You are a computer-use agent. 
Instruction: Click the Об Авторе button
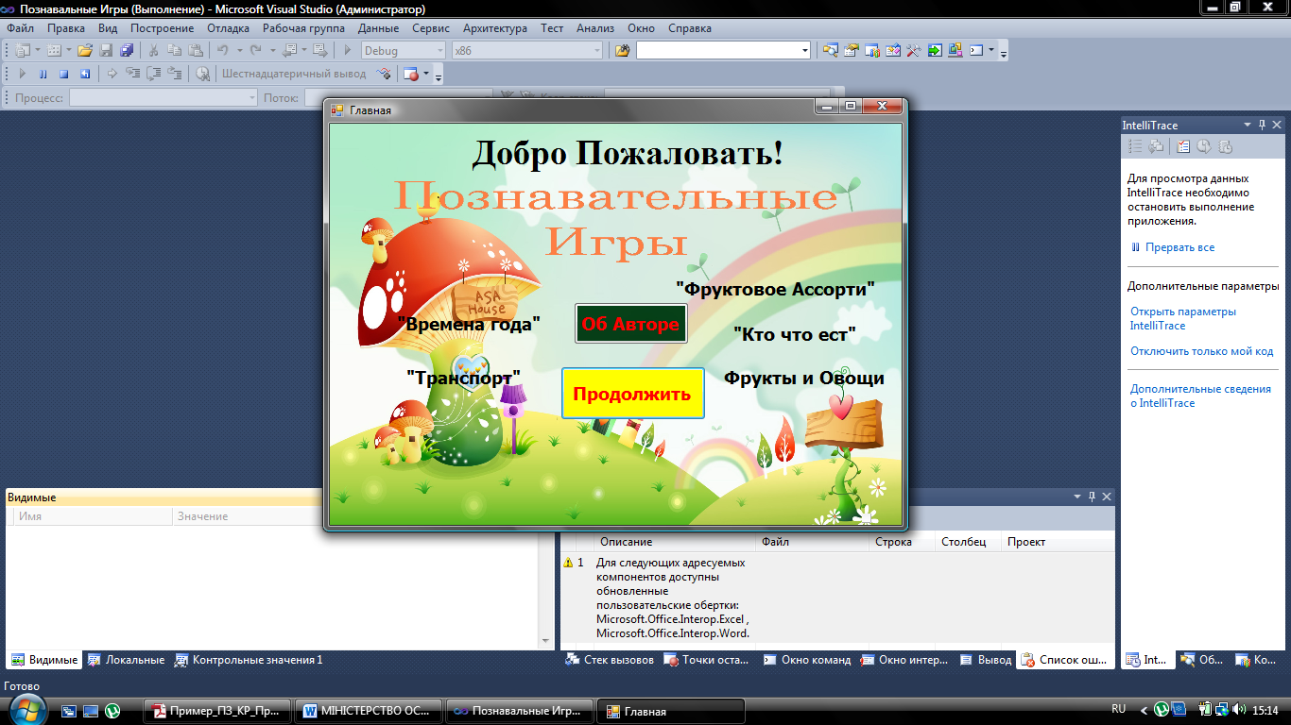point(630,324)
